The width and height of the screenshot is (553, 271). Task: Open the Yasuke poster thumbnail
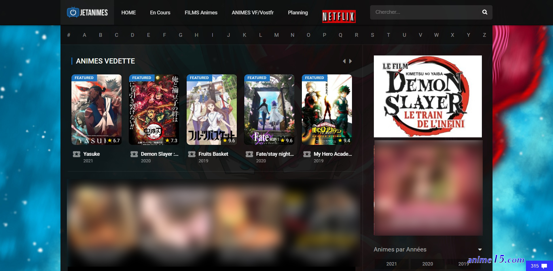click(x=96, y=109)
